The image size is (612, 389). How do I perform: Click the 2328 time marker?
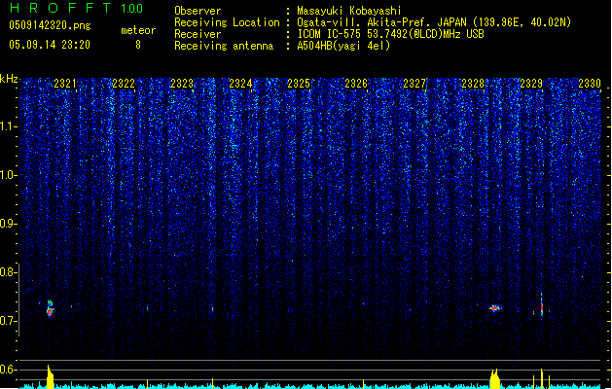[473, 84]
